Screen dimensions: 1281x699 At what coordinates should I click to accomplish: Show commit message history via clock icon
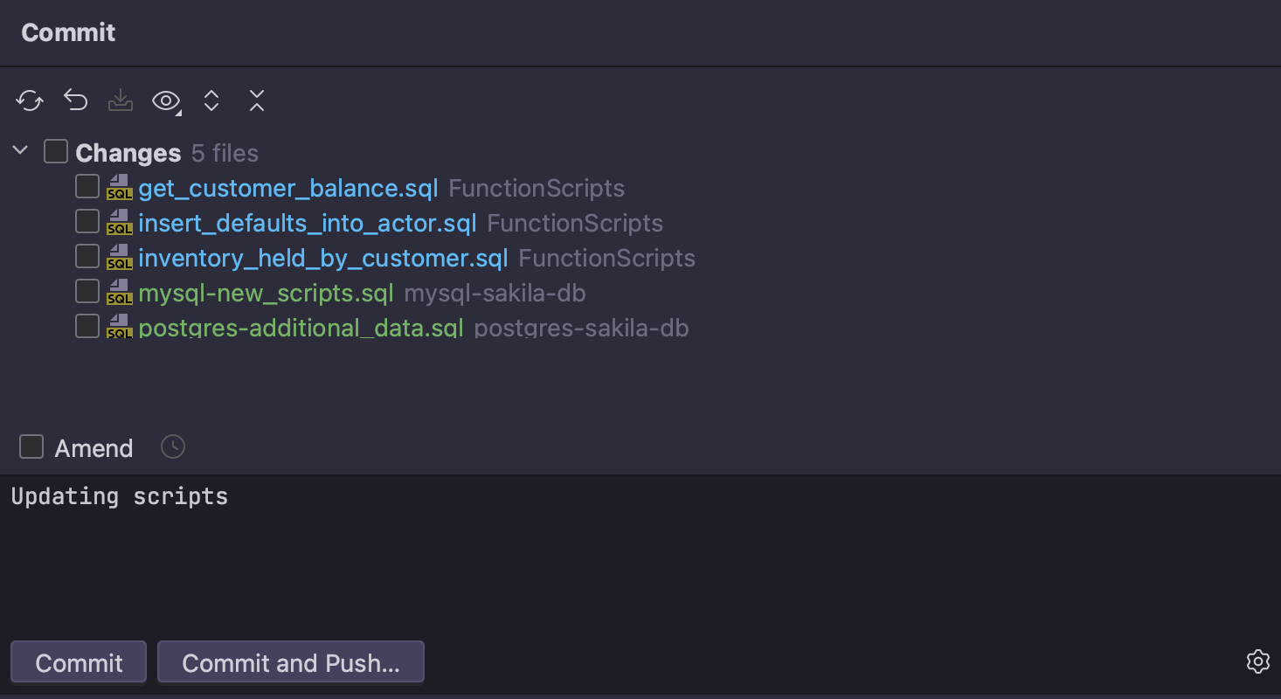click(172, 446)
